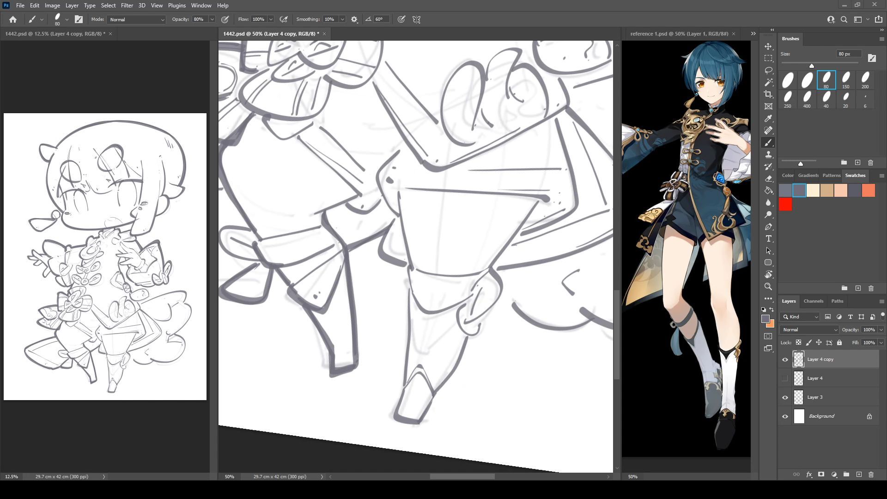The image size is (887, 499).
Task: Toggle lock transparent pixels
Action: 798,342
